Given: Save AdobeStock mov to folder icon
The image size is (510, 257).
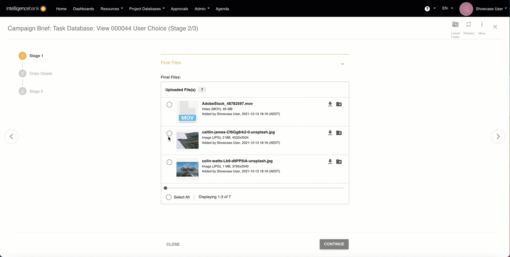Looking at the screenshot, I should click(x=339, y=104).
